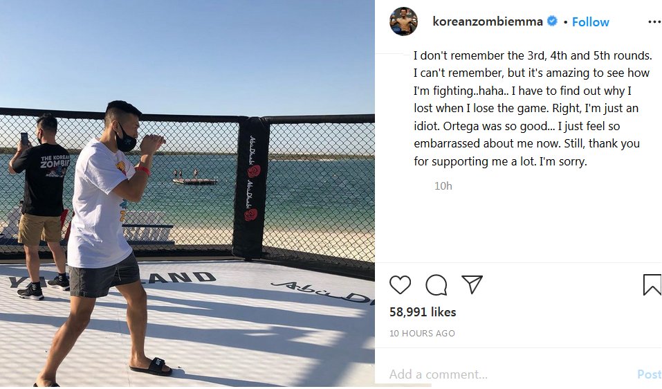Open the three-dot more options menu
This screenshot has width=662, height=389.
pyautogui.click(x=654, y=22)
